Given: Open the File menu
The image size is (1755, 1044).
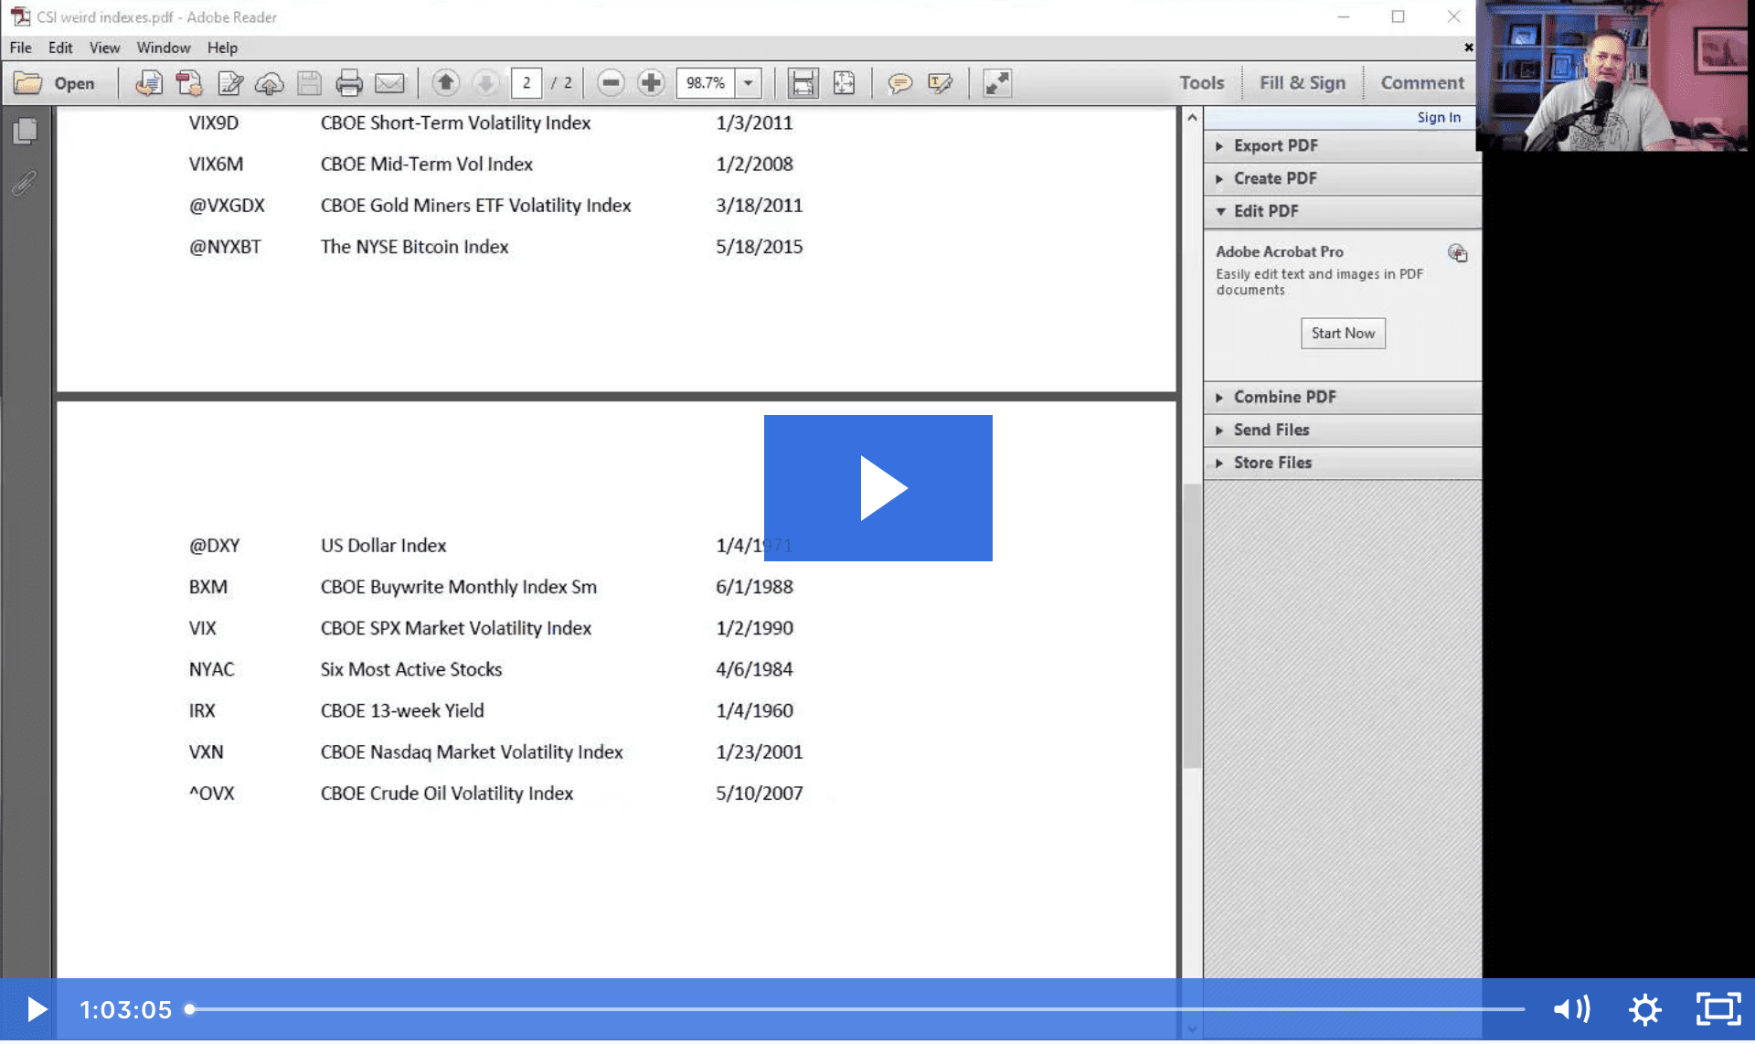Looking at the screenshot, I should [x=20, y=48].
